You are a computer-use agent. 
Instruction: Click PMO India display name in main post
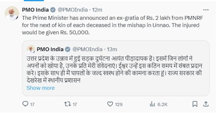36,10
